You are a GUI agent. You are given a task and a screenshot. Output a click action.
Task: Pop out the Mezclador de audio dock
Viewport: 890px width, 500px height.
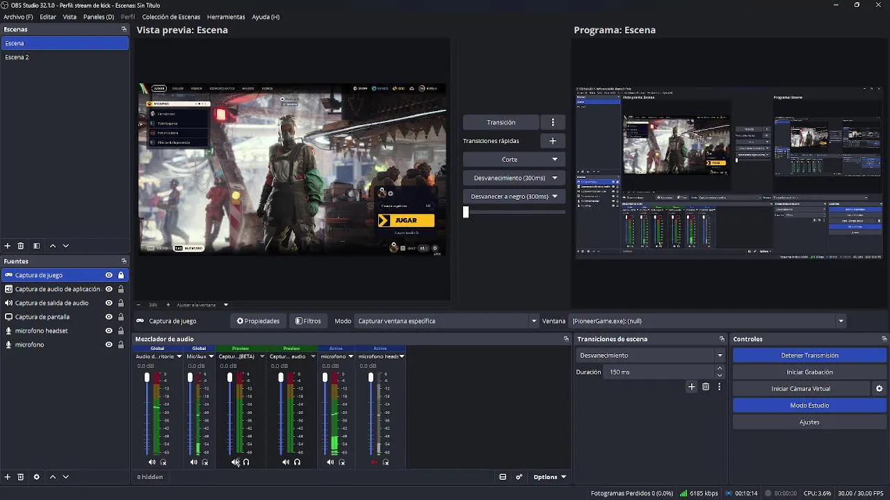click(566, 339)
